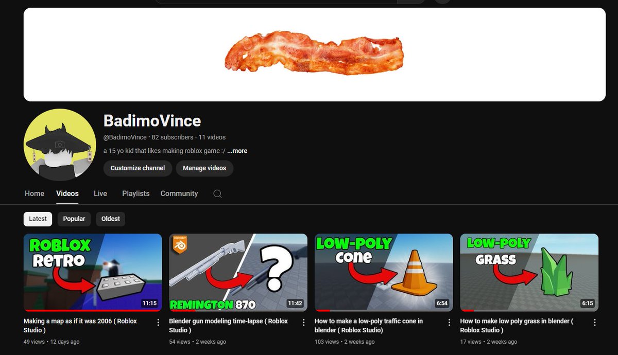This screenshot has height=355, width=618.
Task: Select the Popular sort chip
Action: [74, 219]
